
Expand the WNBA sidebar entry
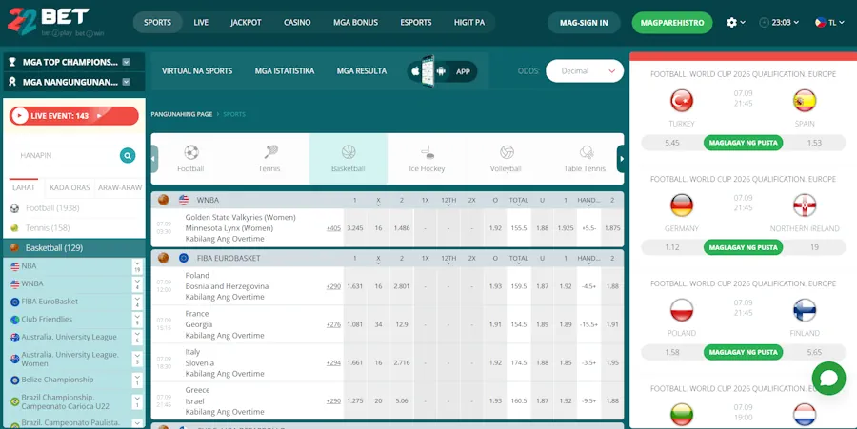coord(137,283)
